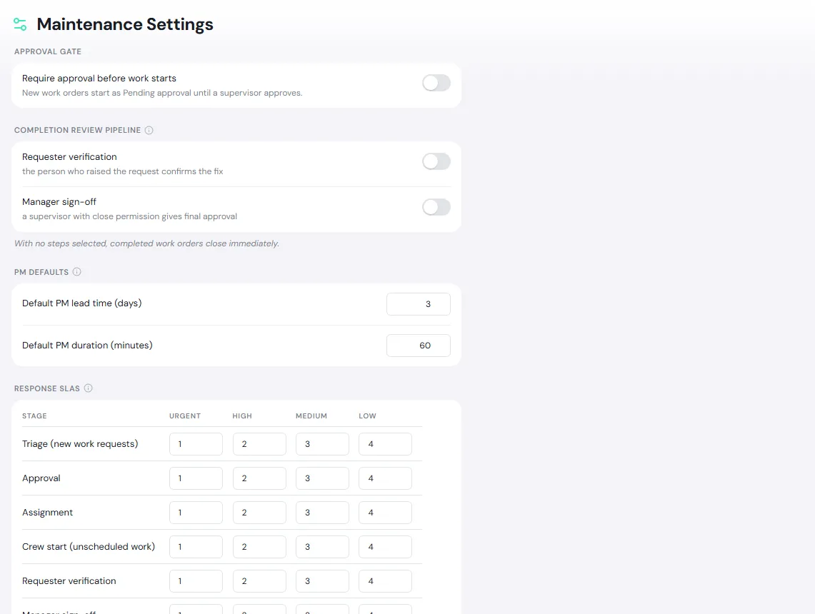This screenshot has height=614, width=815.
Task: Edit Default PM duration minutes field
Action: tap(419, 346)
